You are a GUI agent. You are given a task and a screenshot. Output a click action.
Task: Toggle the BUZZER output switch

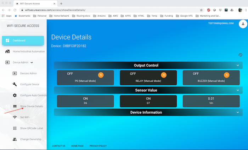click(227, 75)
